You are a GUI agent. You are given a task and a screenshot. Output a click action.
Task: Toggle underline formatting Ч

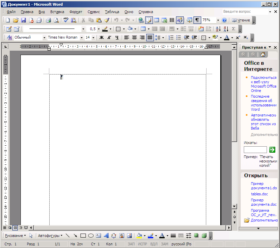(x=117, y=38)
